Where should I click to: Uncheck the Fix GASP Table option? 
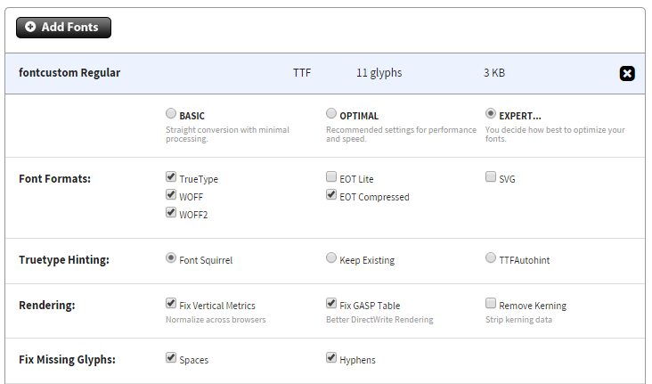click(x=331, y=303)
